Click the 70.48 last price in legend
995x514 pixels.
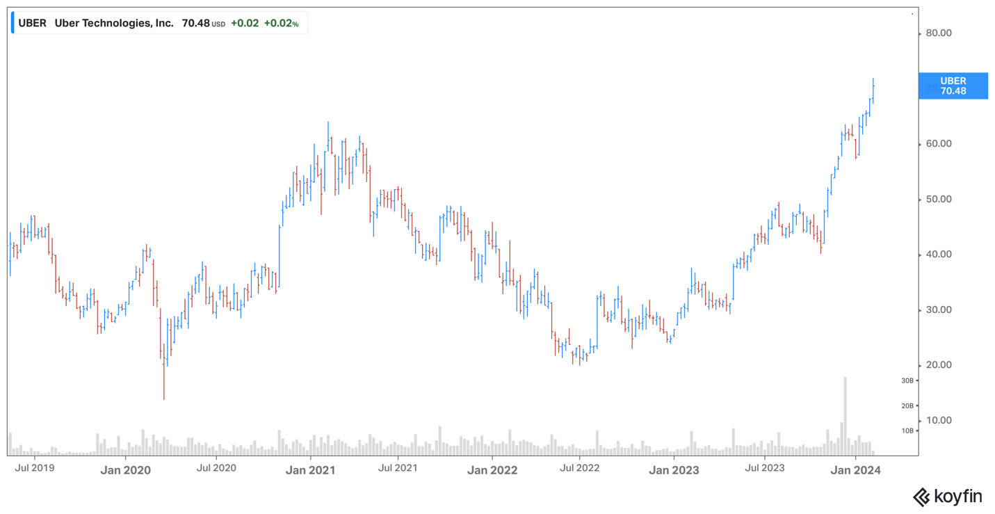point(195,23)
